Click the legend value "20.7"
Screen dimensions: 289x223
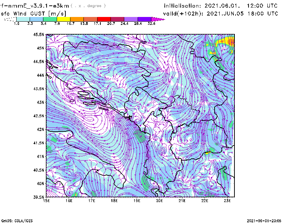click(x=111, y=23)
